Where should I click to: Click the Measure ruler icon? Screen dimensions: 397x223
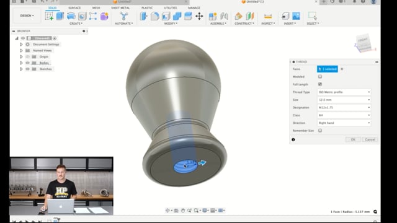[268, 17]
